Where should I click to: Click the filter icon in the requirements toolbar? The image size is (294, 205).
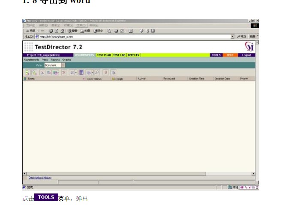click(x=88, y=72)
